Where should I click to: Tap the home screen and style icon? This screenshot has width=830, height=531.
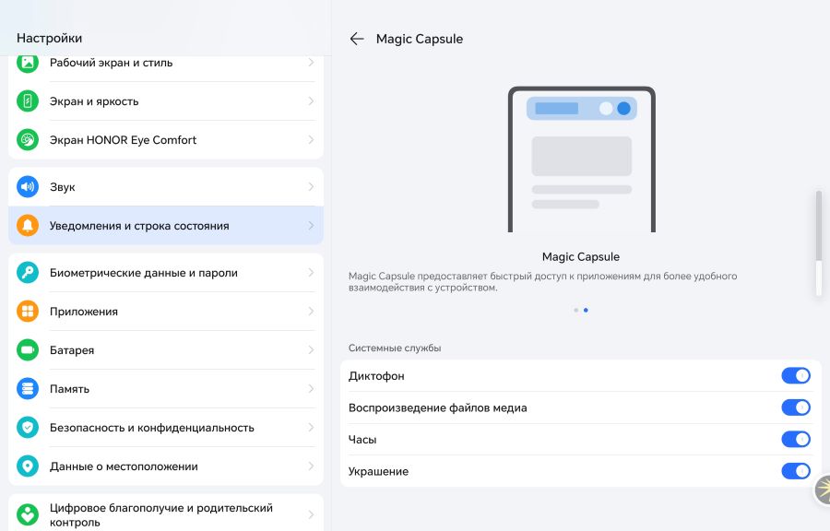click(x=28, y=63)
